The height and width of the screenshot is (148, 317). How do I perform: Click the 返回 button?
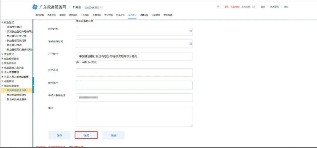click(114, 135)
